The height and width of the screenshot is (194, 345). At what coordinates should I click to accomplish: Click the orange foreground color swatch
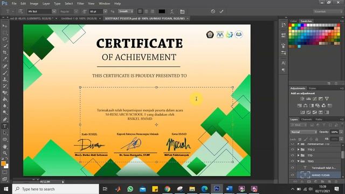(3, 163)
